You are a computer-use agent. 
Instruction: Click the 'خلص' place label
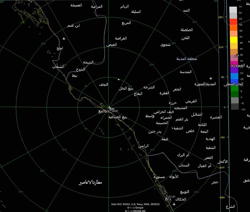[x=190, y=131]
